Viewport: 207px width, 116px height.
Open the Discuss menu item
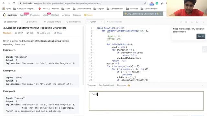pos(77,15)
